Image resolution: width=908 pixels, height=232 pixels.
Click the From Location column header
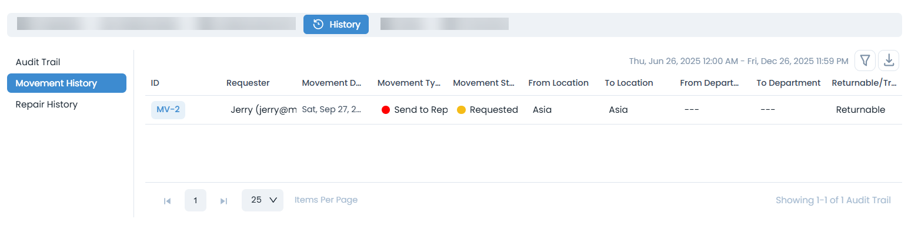point(558,83)
